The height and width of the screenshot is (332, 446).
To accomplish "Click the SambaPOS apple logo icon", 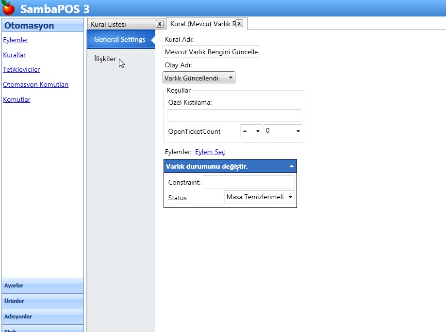I will tap(9, 8).
